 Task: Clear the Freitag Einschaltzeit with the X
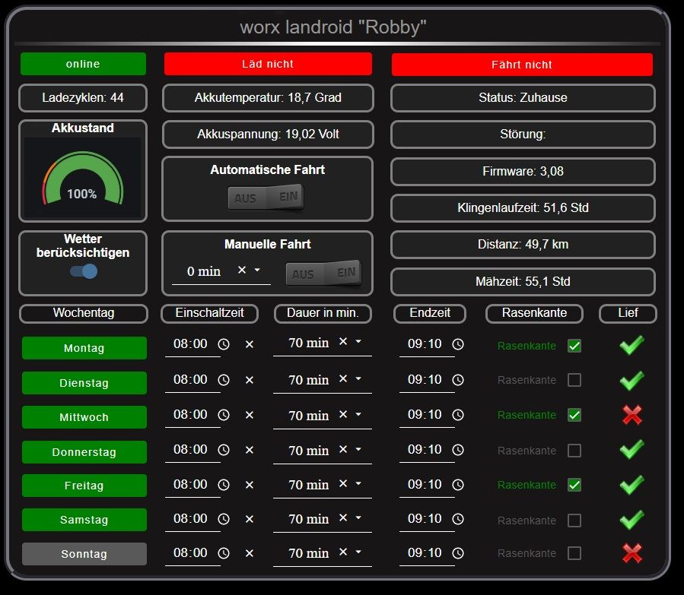[250, 484]
